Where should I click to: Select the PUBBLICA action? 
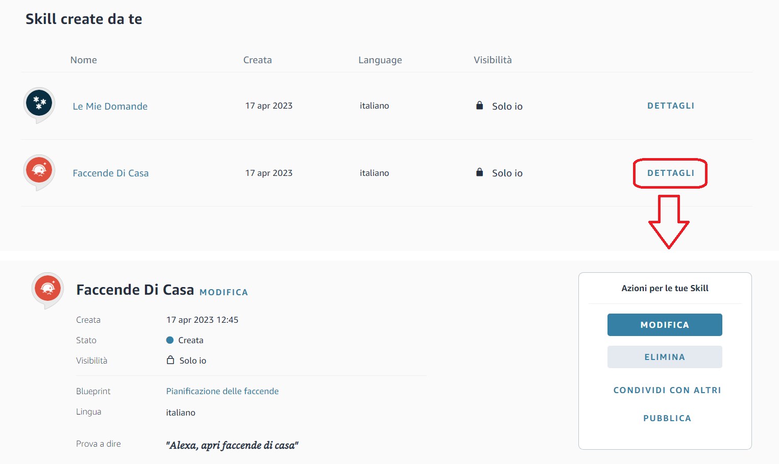[x=667, y=418]
